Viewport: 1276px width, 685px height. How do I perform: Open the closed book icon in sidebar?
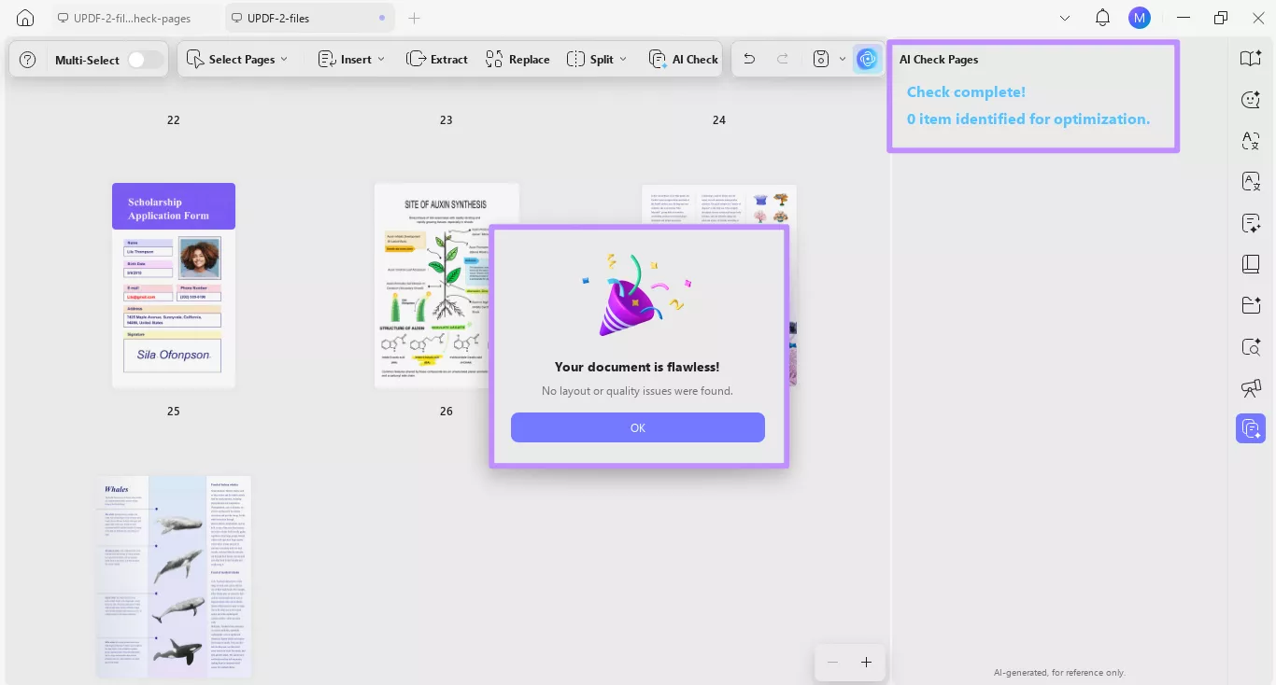point(1251,264)
